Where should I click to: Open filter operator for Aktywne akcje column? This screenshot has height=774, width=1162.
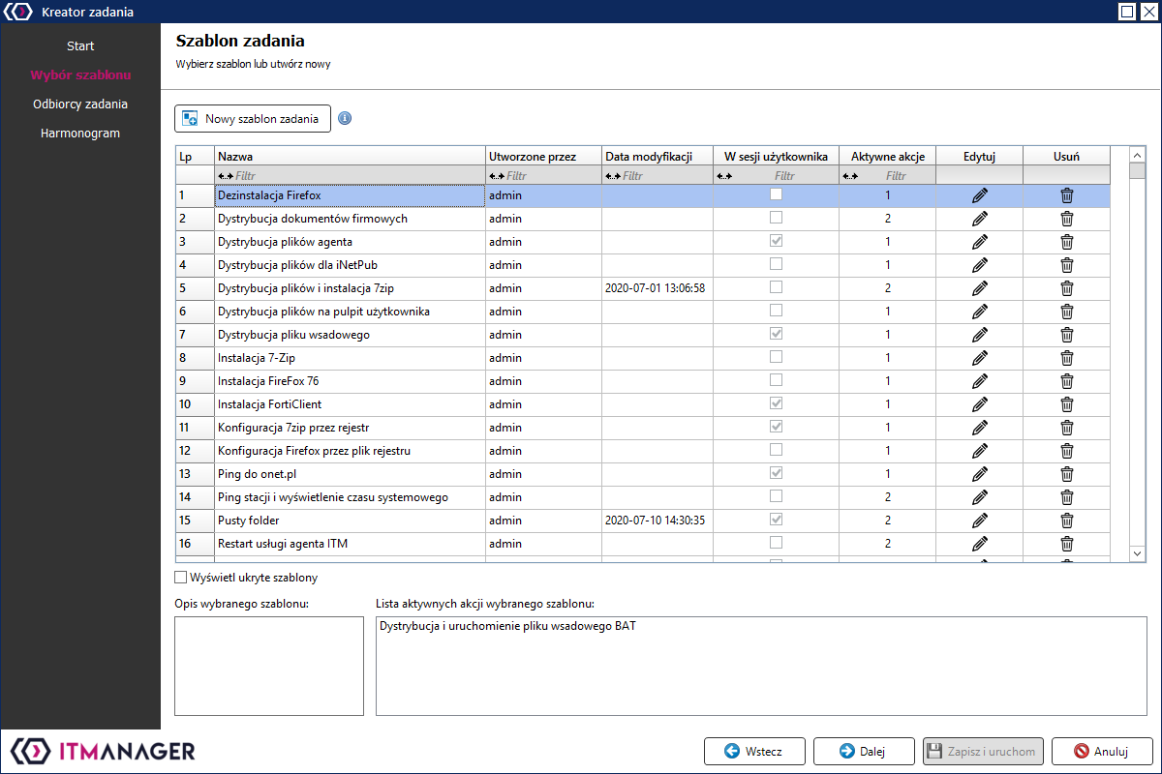tap(851, 176)
